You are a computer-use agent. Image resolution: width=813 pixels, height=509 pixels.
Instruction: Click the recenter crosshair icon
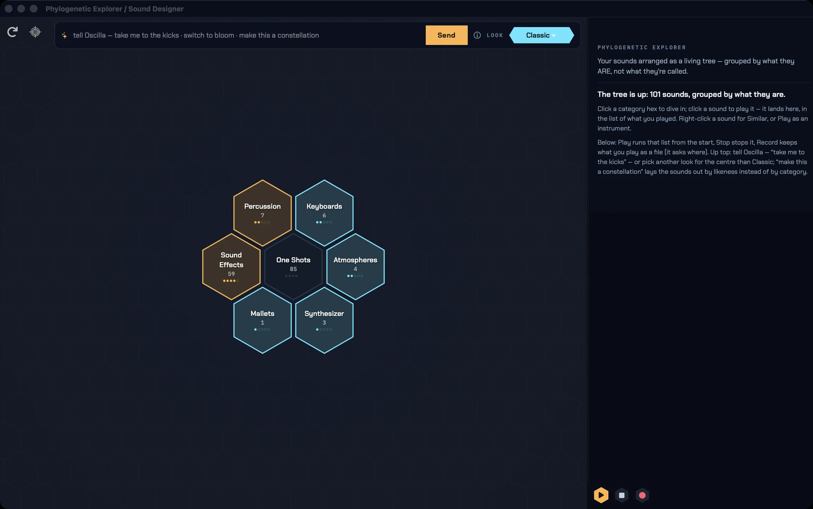(x=35, y=32)
